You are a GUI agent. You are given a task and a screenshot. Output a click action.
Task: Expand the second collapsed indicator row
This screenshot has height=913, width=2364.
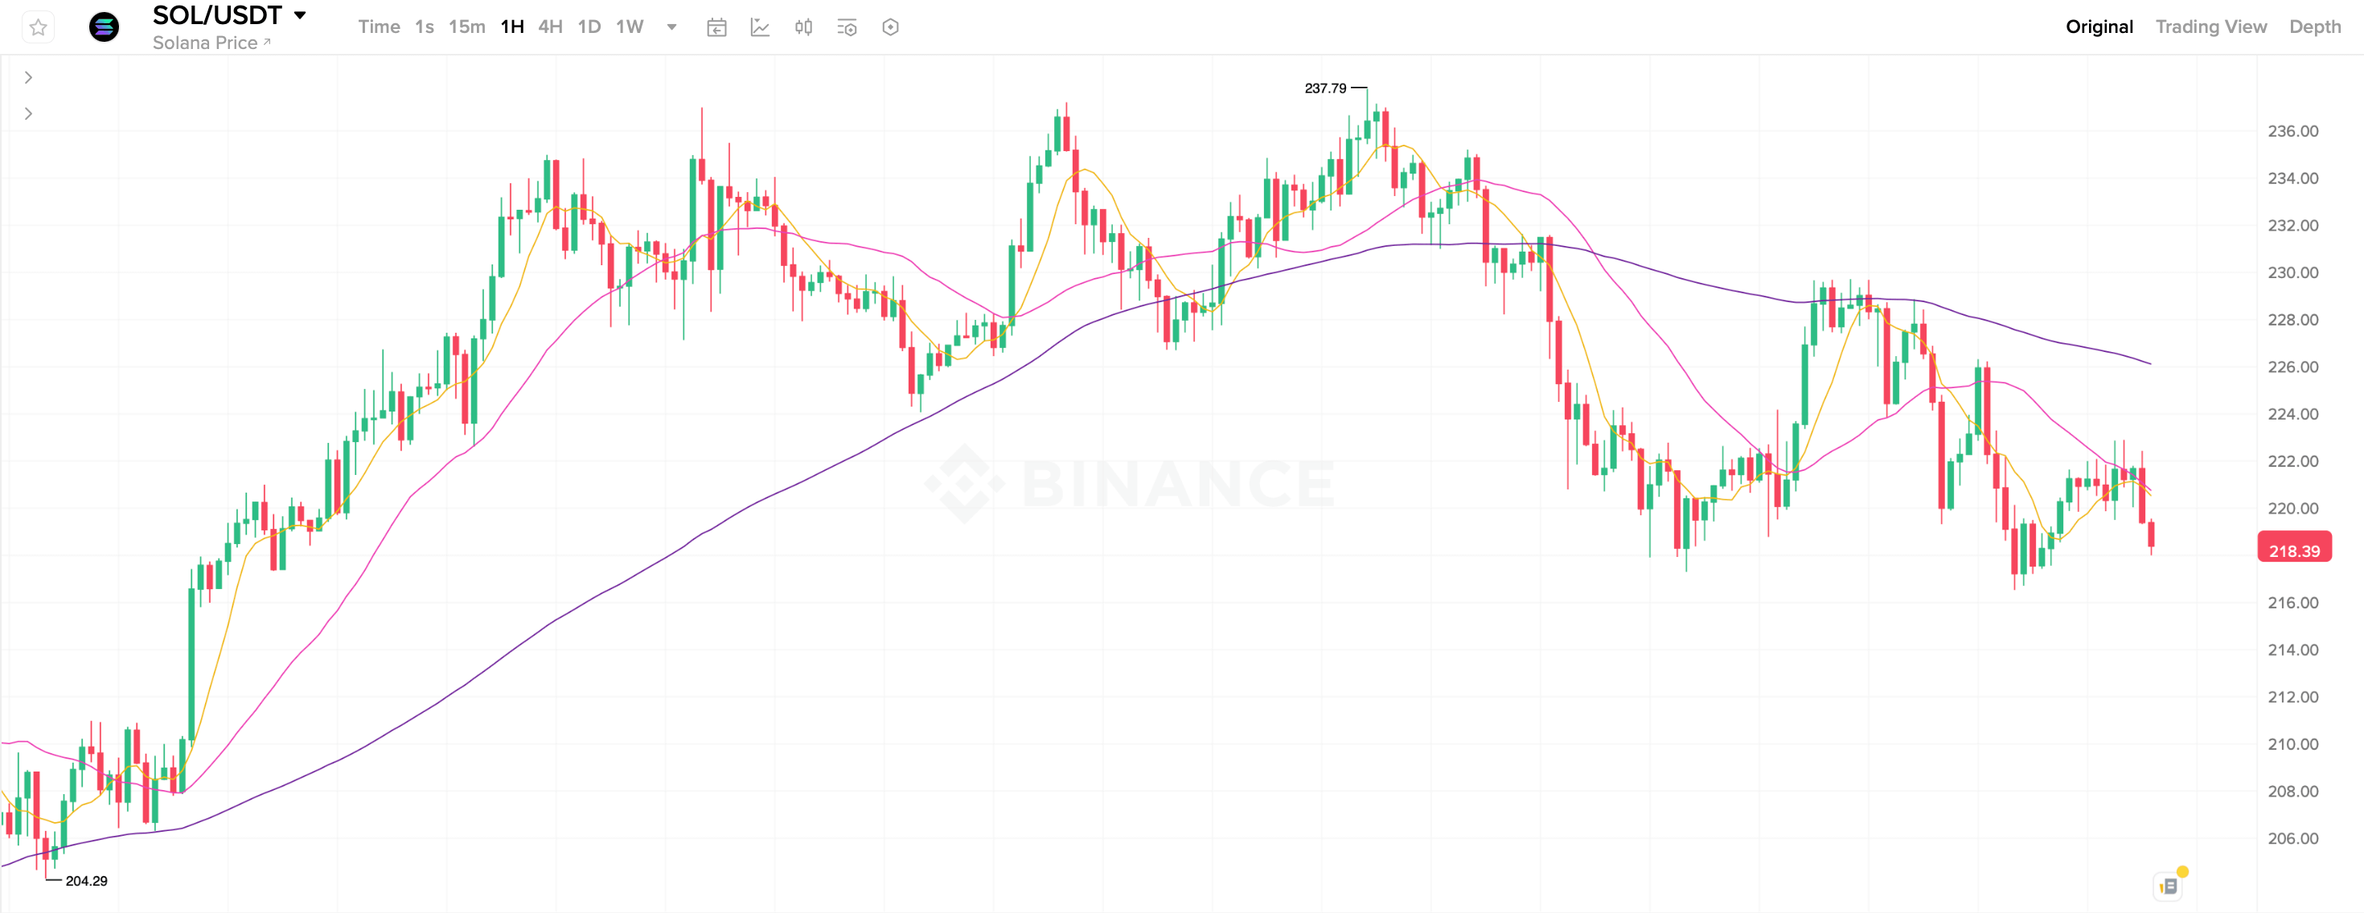tap(28, 114)
